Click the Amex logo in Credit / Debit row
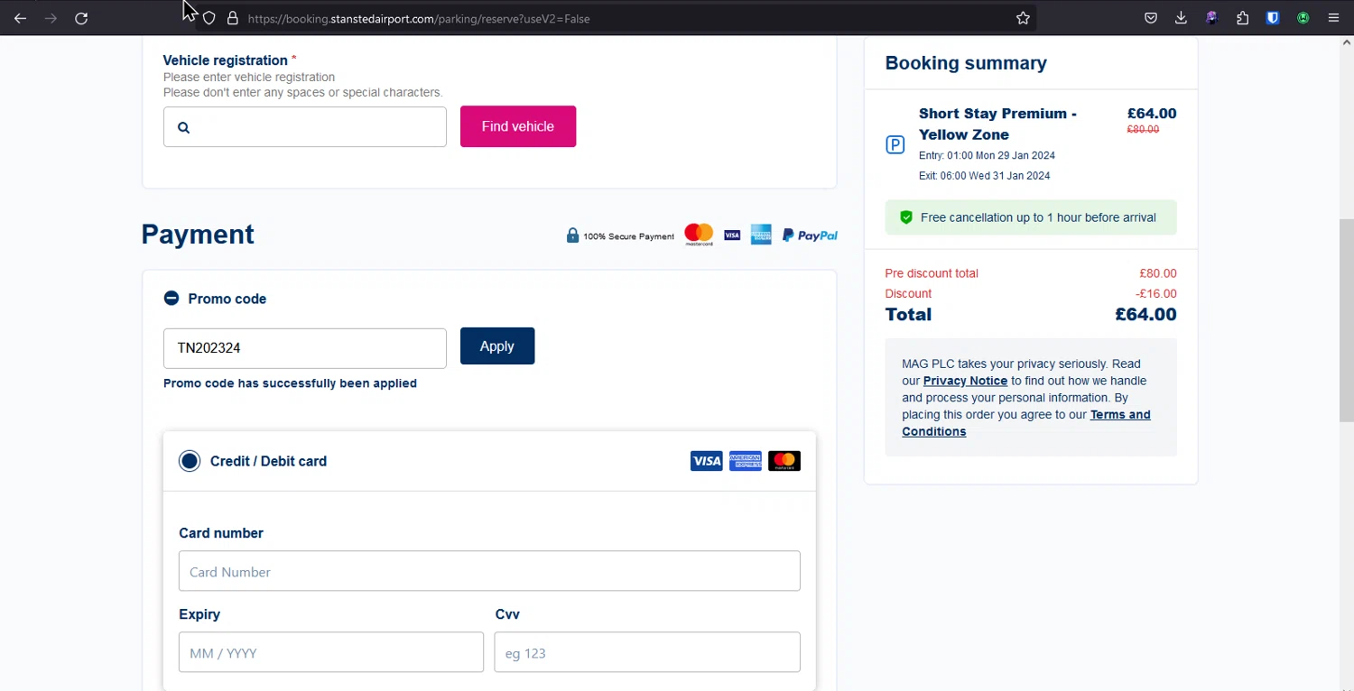The height and width of the screenshot is (691, 1354). pos(746,461)
